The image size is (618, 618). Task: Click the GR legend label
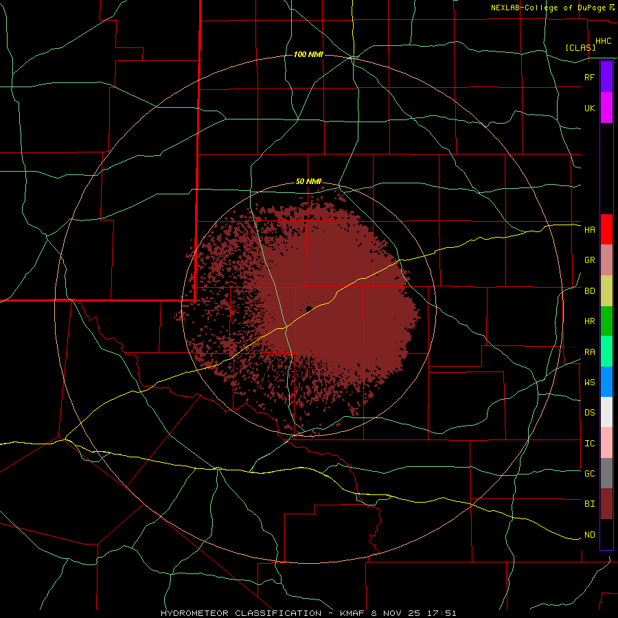coord(589,260)
